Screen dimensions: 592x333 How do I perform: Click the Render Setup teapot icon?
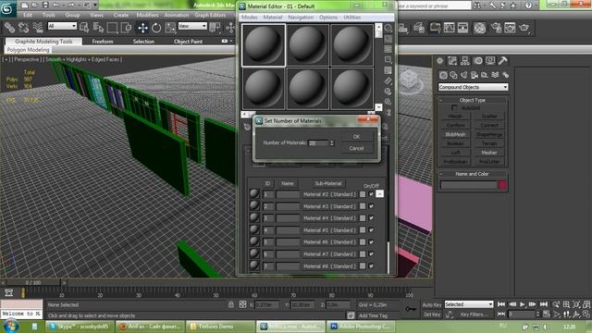click(496, 28)
